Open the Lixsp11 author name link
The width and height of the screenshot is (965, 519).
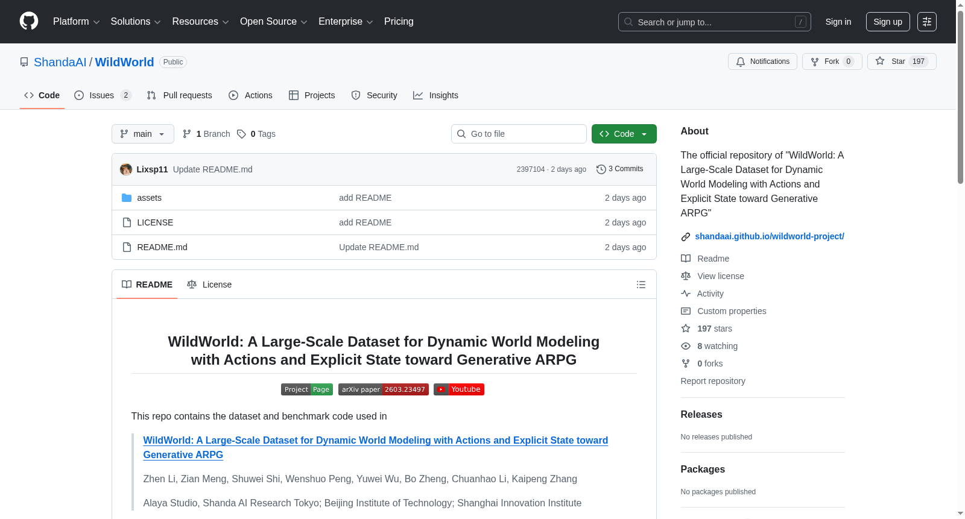[x=152, y=169]
